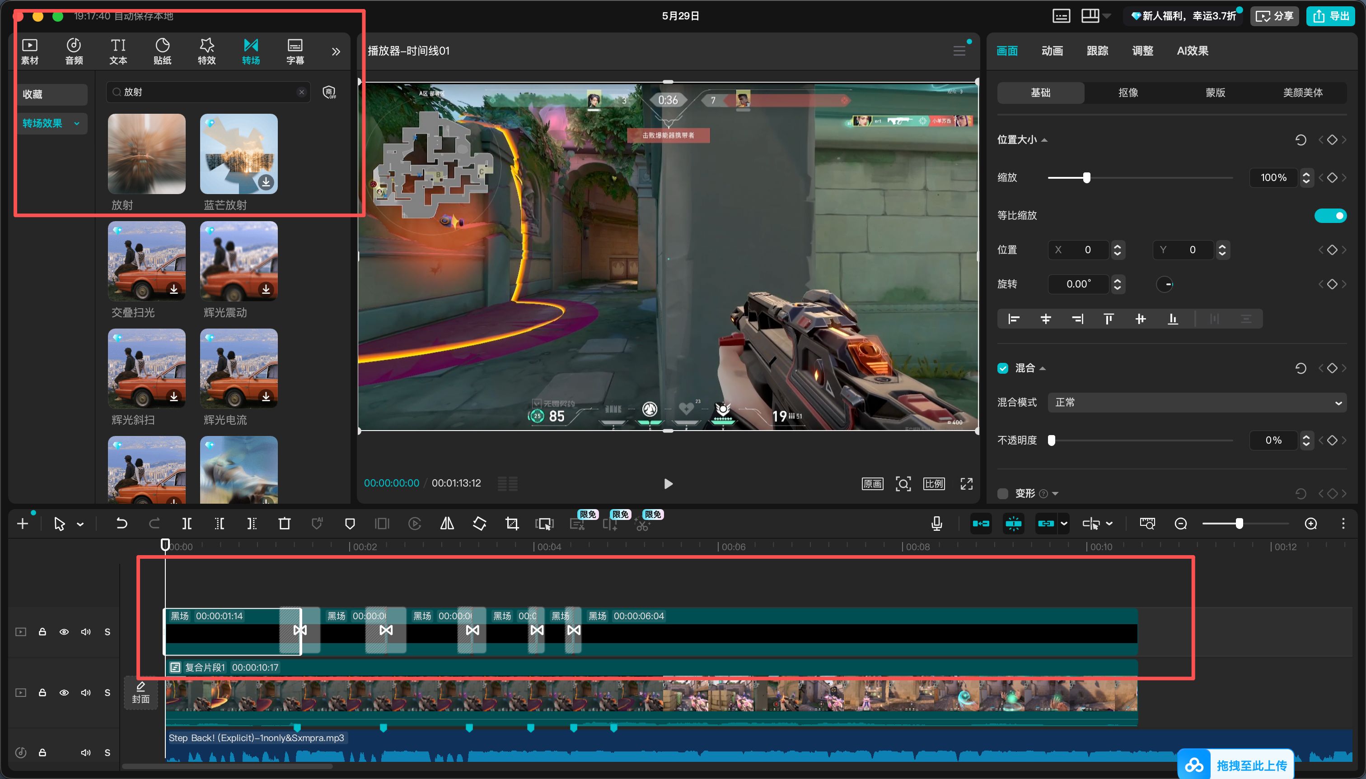Click the 收藏 favorites category
The image size is (1366, 779).
52,94
